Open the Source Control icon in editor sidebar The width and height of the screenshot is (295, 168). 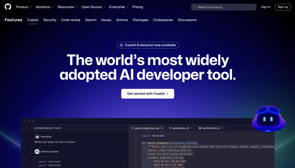pos(26,149)
